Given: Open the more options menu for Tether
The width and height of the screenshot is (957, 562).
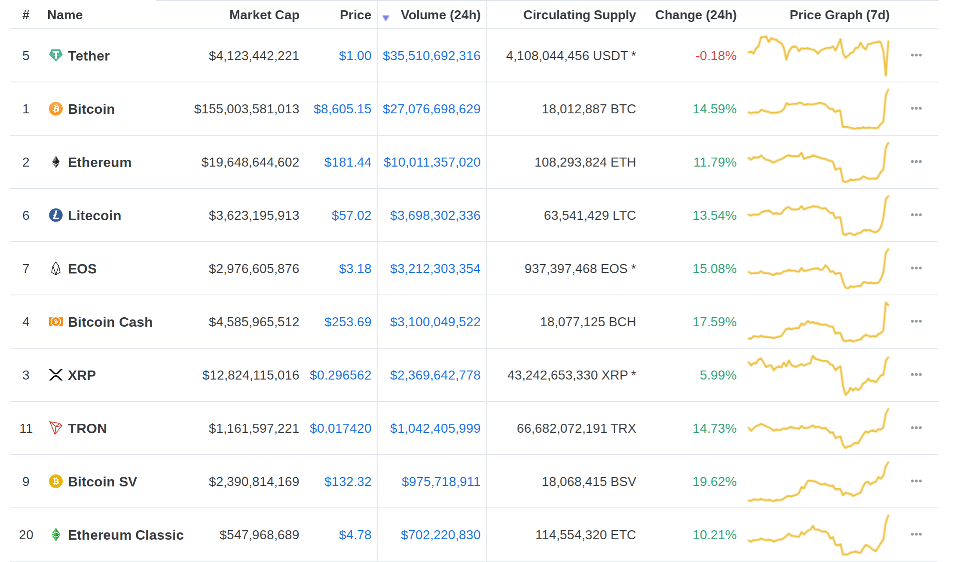Looking at the screenshot, I should tap(916, 55).
